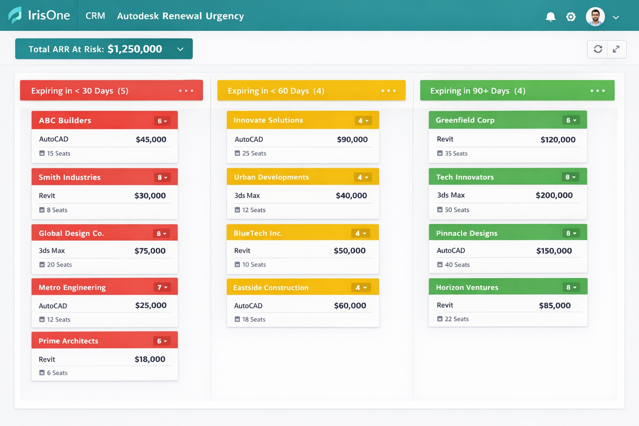Select the Expiring in < 30 Days column header
Viewport: 639px width, 426px height.
(x=111, y=90)
